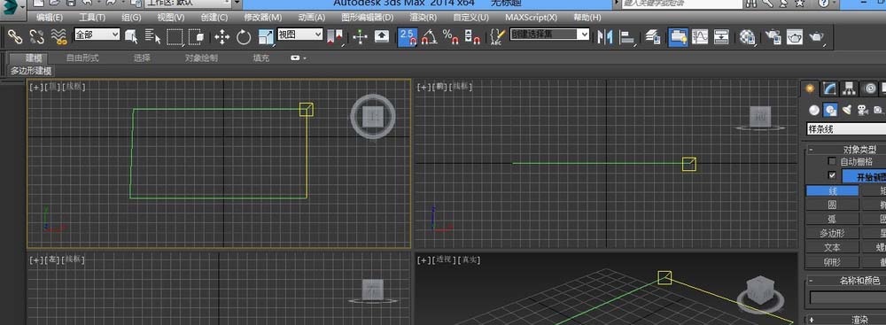Open the selection filter '全部' dropdown

(x=97, y=35)
